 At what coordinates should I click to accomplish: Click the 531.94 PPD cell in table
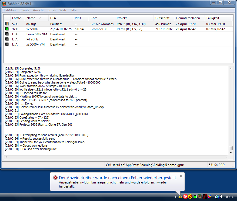coord(79,29)
